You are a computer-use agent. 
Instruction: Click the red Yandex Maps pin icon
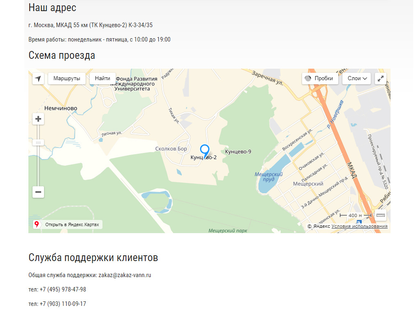37,224
